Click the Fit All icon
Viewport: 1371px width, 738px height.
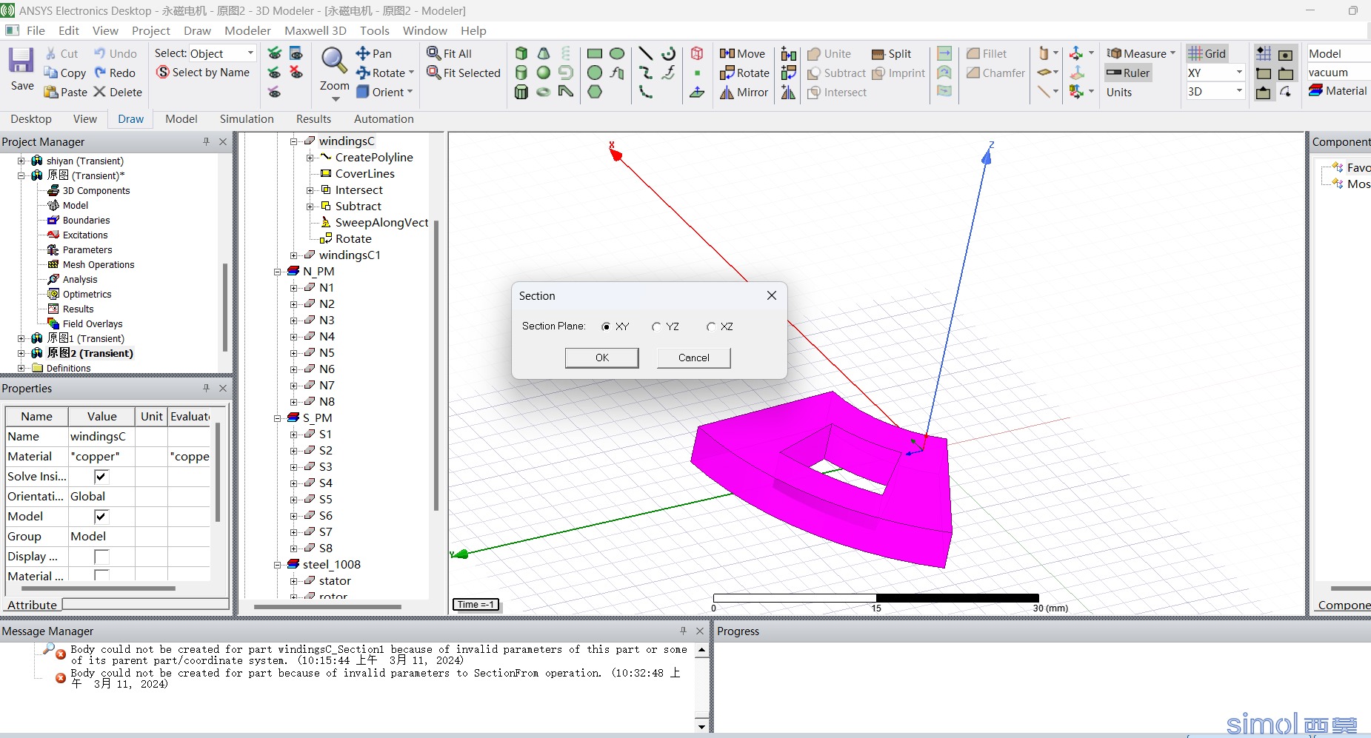pyautogui.click(x=434, y=53)
